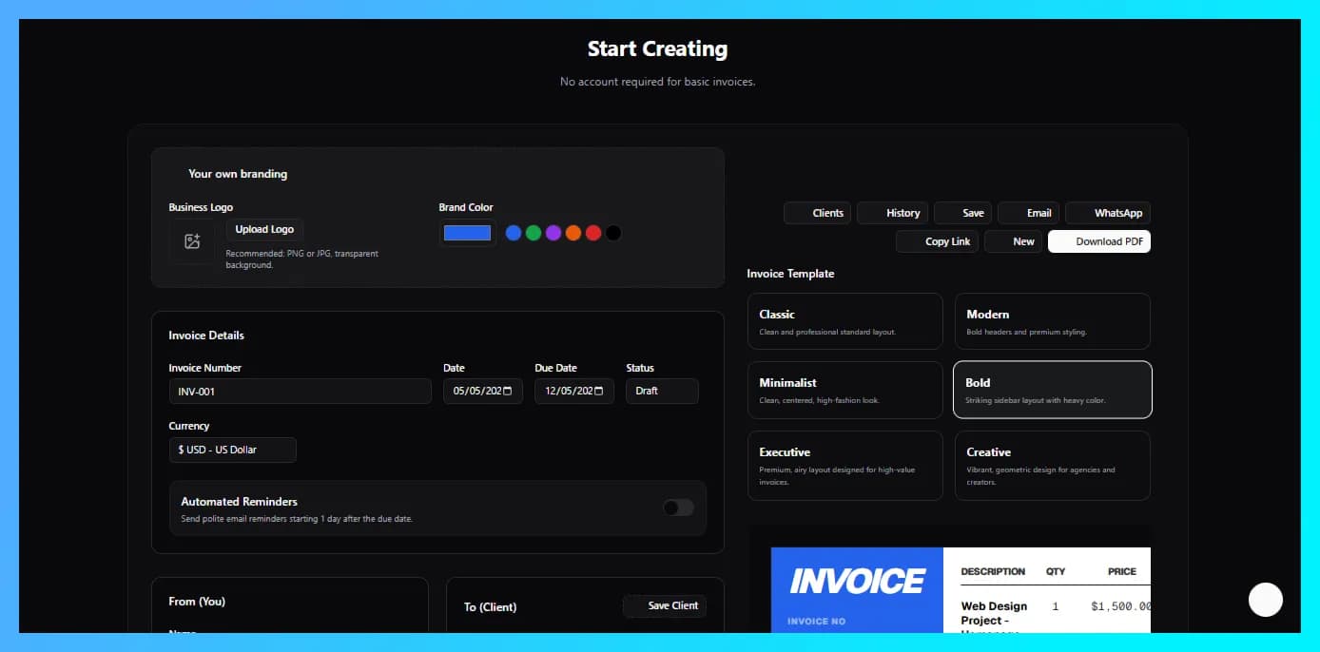The height and width of the screenshot is (652, 1320).
Task: Click the Upload Logo button
Action: 264,229
